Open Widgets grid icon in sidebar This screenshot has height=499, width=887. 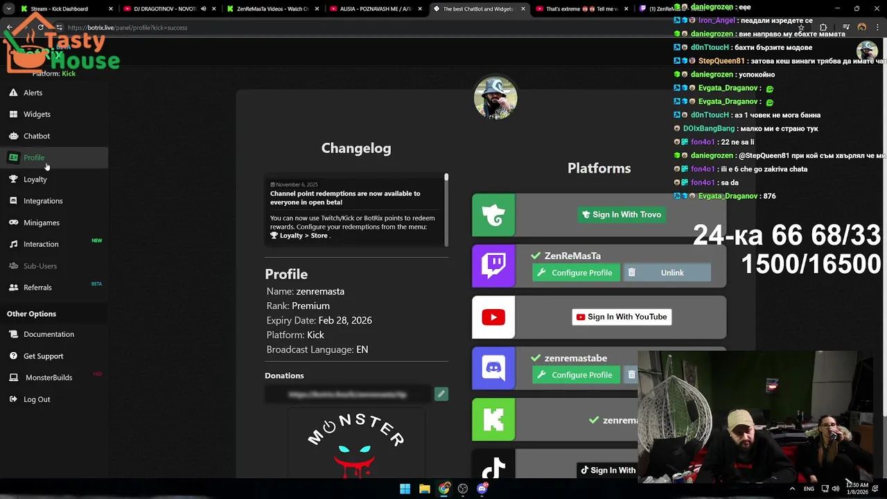click(13, 114)
